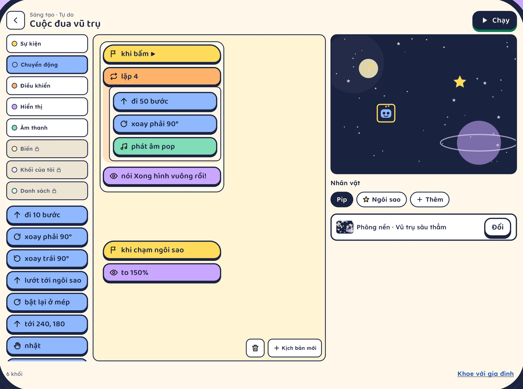This screenshot has width=523, height=389.
Task: Click the locked 'Biến' category
Action: click(x=47, y=149)
